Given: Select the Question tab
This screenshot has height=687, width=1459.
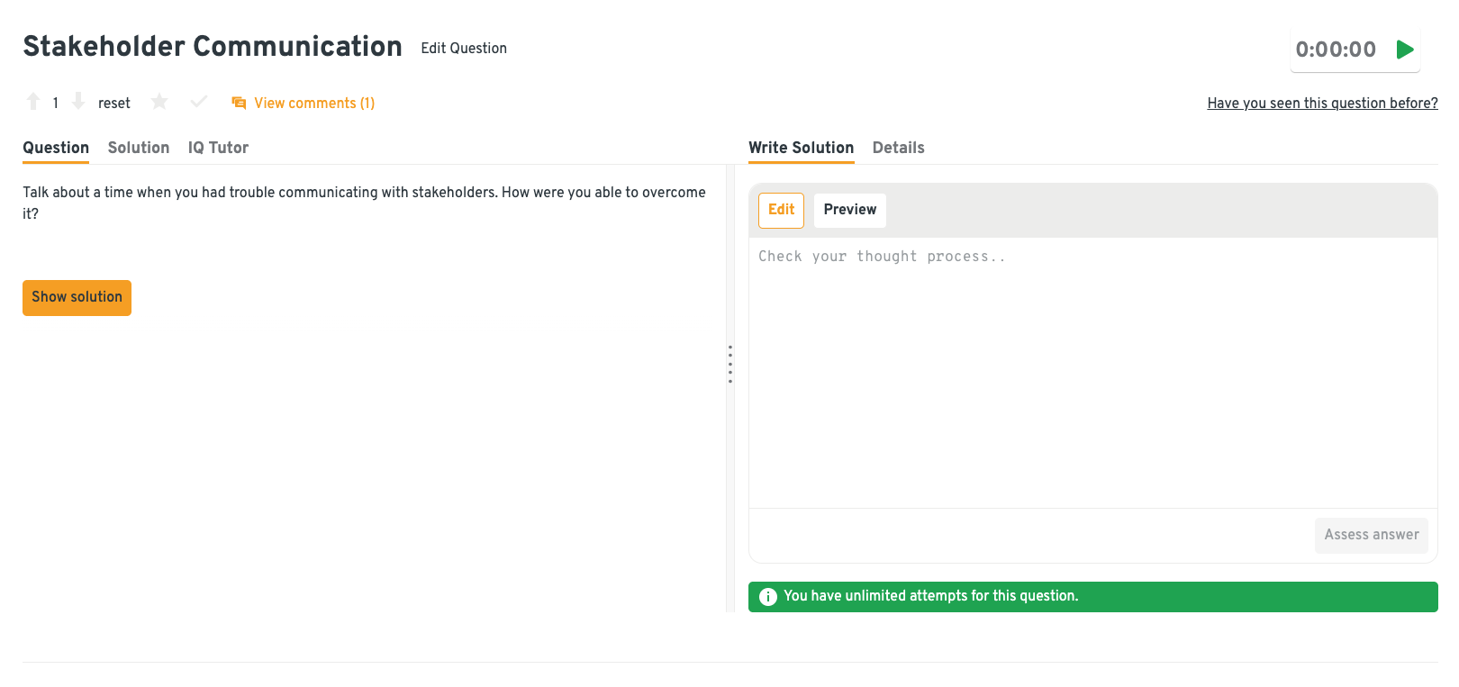Looking at the screenshot, I should tap(56, 148).
